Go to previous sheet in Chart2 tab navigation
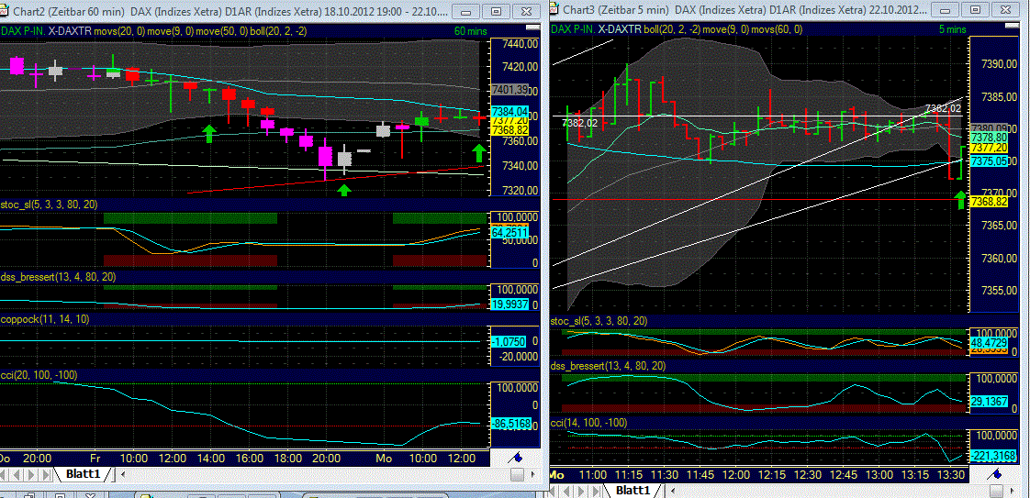Viewport: 1030px width, 498px height. 16,474
